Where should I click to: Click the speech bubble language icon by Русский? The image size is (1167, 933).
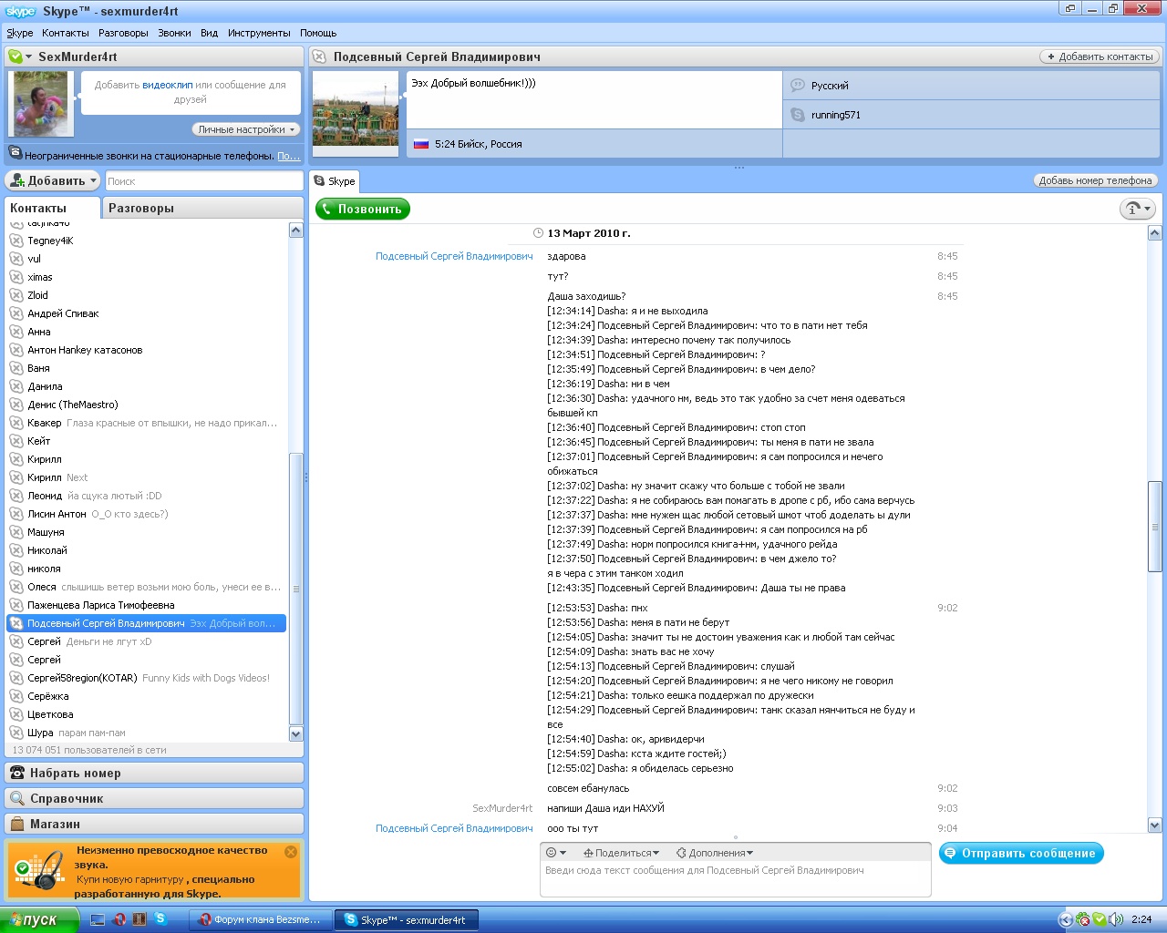pos(798,86)
